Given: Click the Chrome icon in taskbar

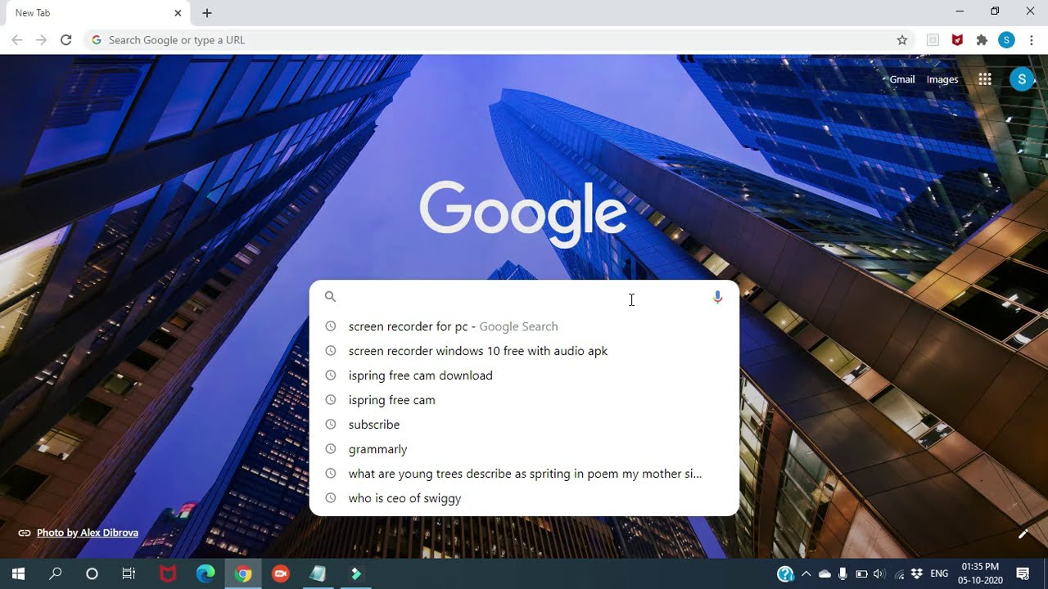Looking at the screenshot, I should coord(242,573).
